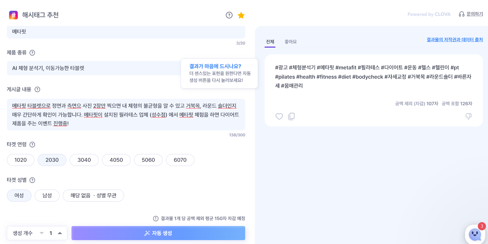Screen dimensions: 488x244
Task: Open the 타겟 연령 help tooltip icon
Action: point(32,145)
